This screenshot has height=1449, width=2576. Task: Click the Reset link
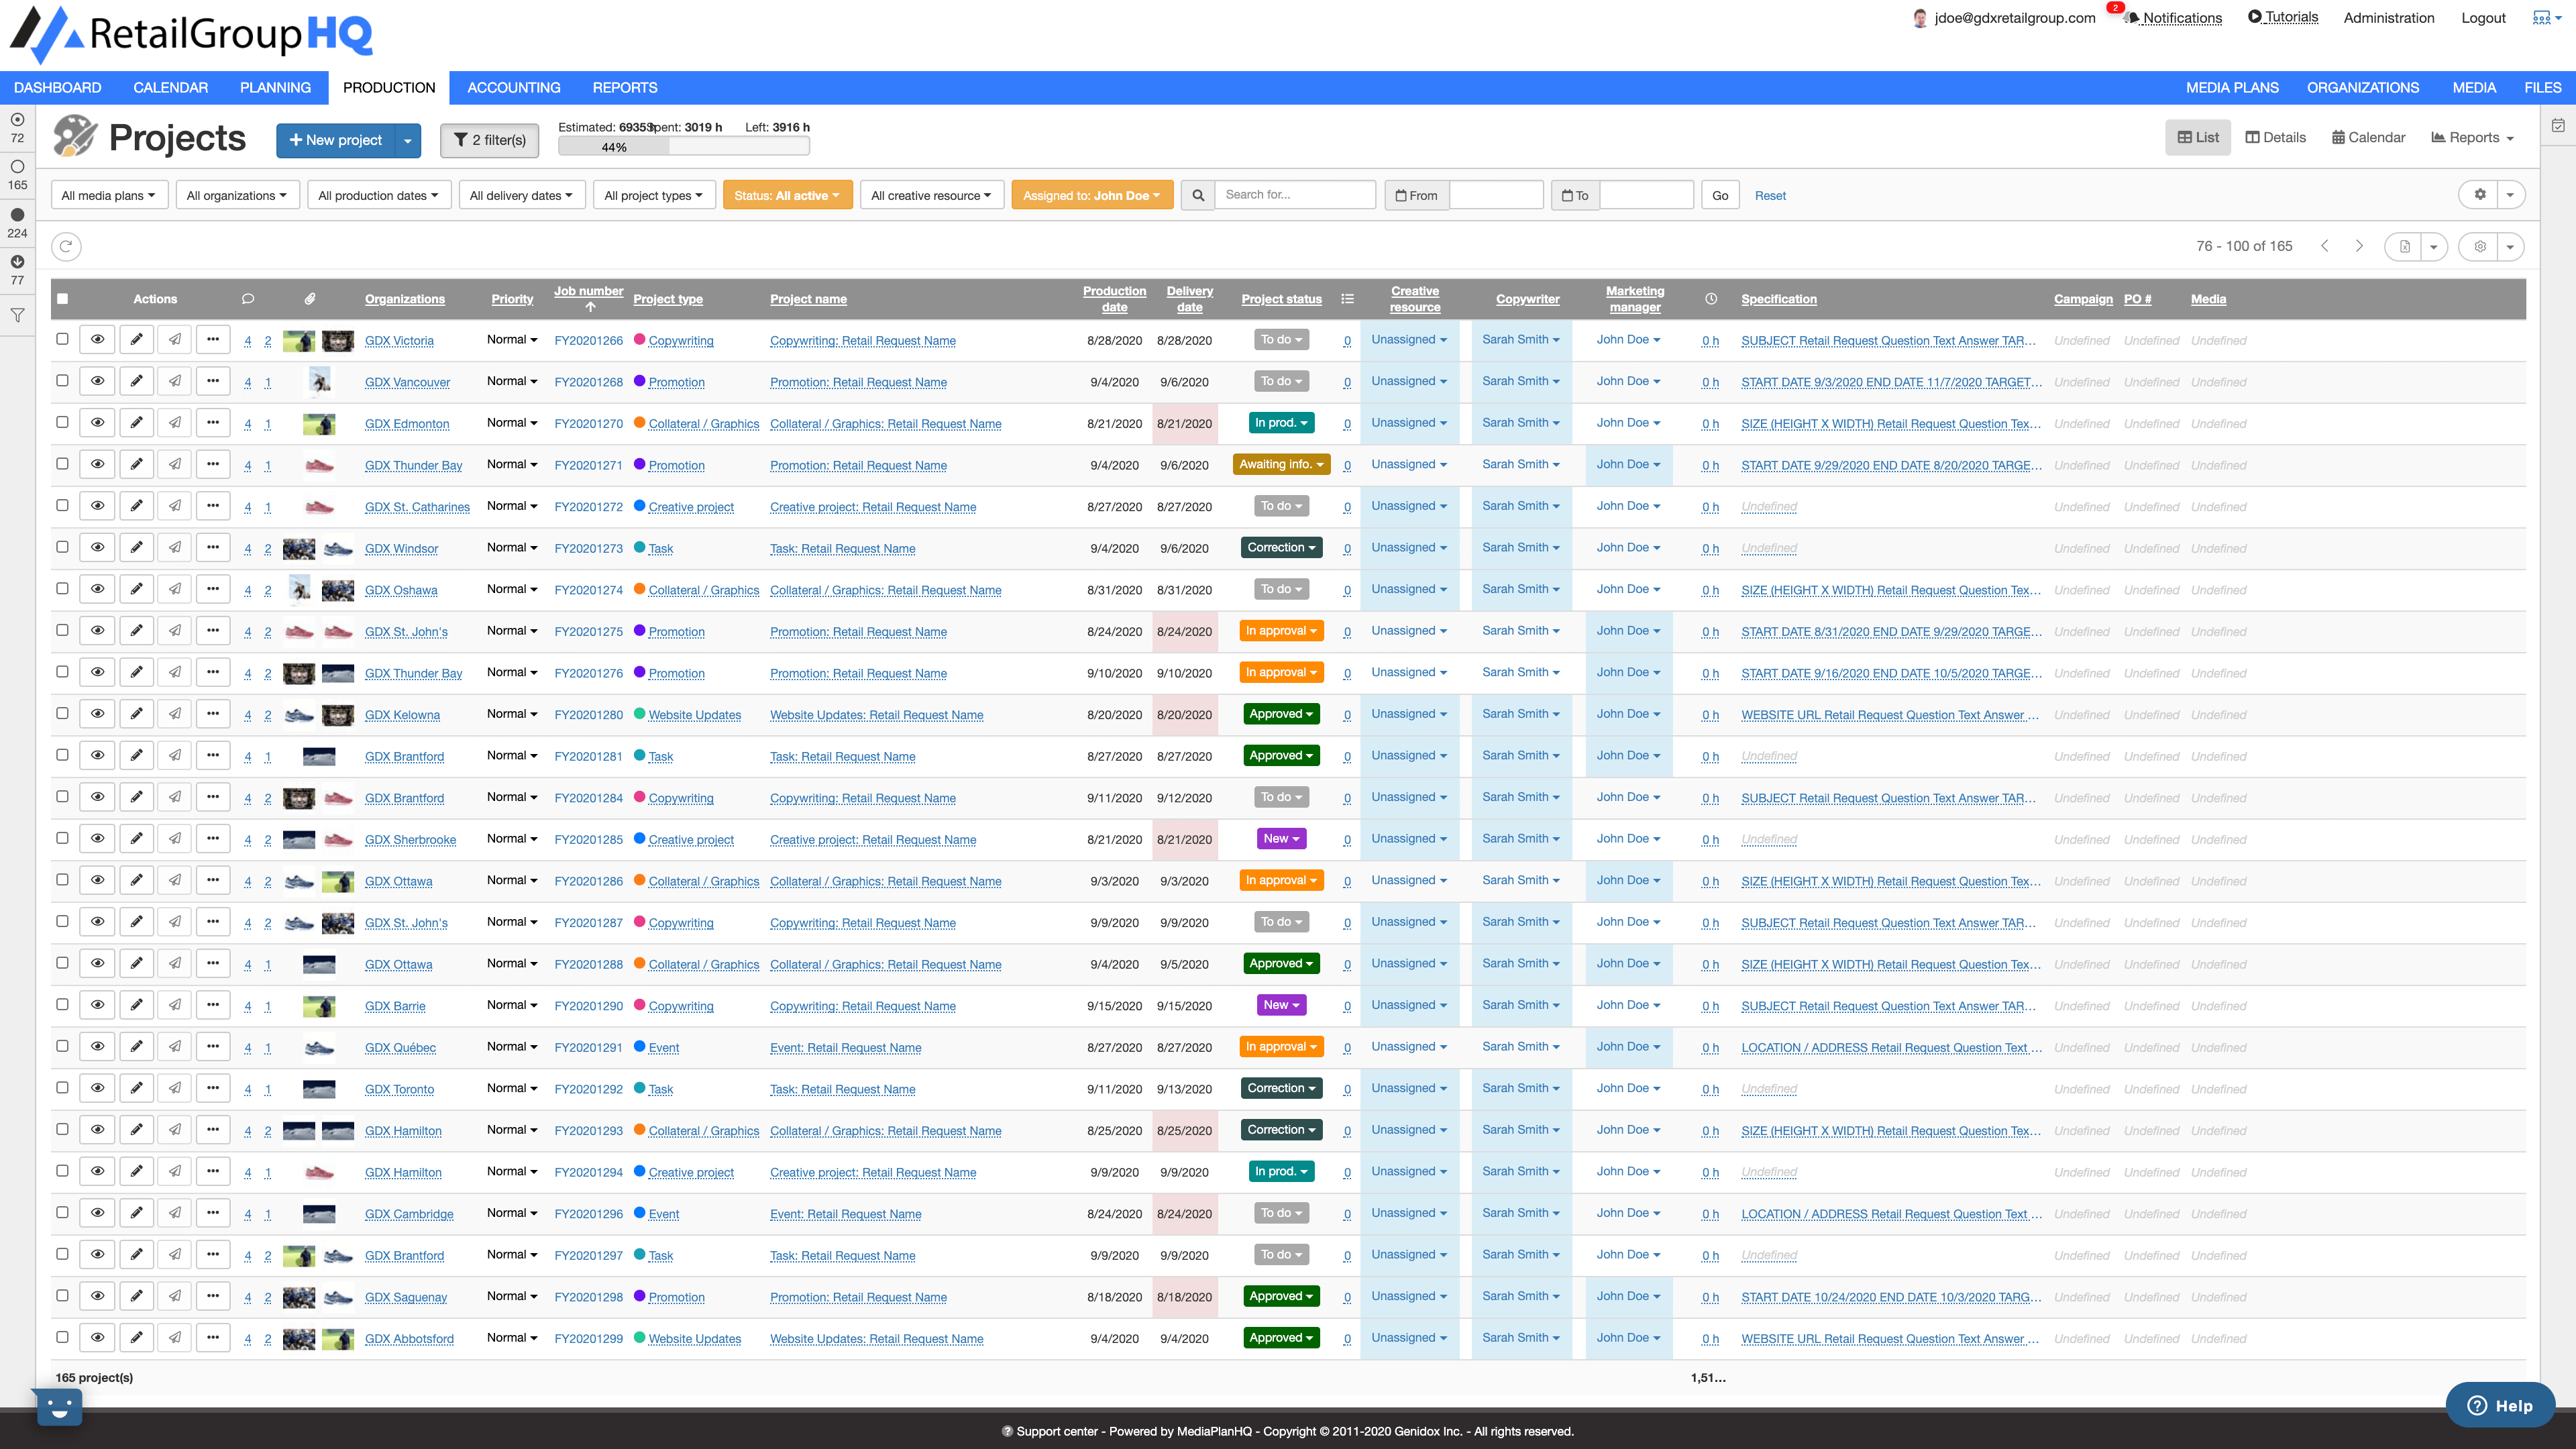coord(1770,195)
